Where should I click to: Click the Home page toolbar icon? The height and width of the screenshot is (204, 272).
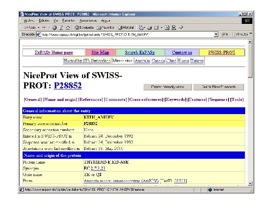point(68,28)
